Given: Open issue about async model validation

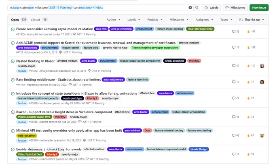Looking at the screenshot, I should [55, 29].
